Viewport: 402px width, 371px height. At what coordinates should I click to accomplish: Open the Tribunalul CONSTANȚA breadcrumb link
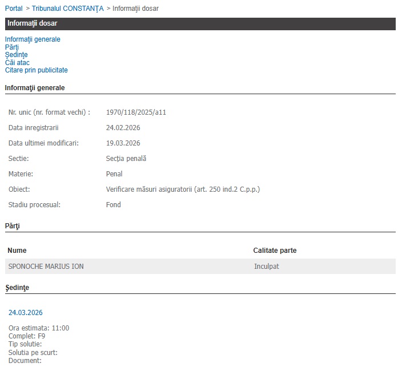coord(68,9)
